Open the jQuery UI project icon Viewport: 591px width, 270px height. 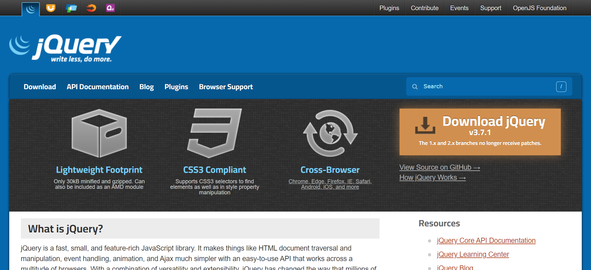pos(51,8)
